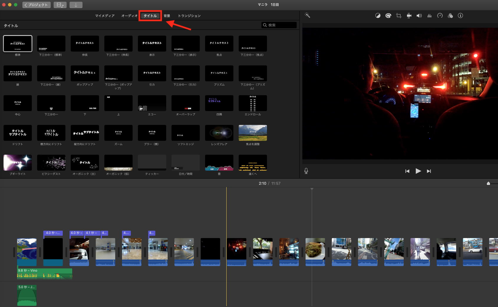The image size is (498, 307).
Task: Select the pedestrian on sidewalk clip in timeline
Action: [x=420, y=252]
